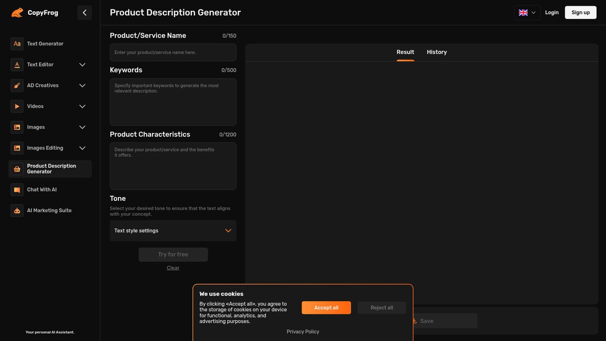This screenshot has height=341, width=606.
Task: Switch to the Result tab
Action: (x=405, y=52)
